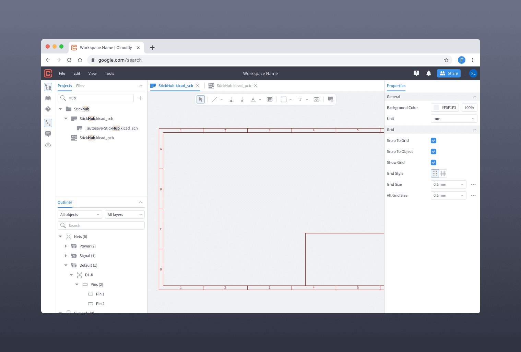The image size is (521, 352).
Task: Click the D1-K net icon row
Action: click(x=80, y=275)
